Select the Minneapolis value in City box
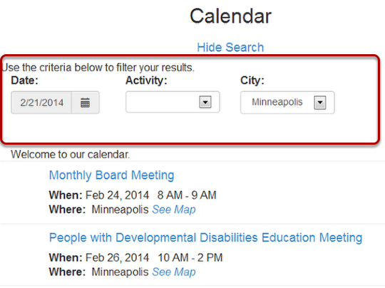This screenshot has height=288, width=385. (x=277, y=102)
